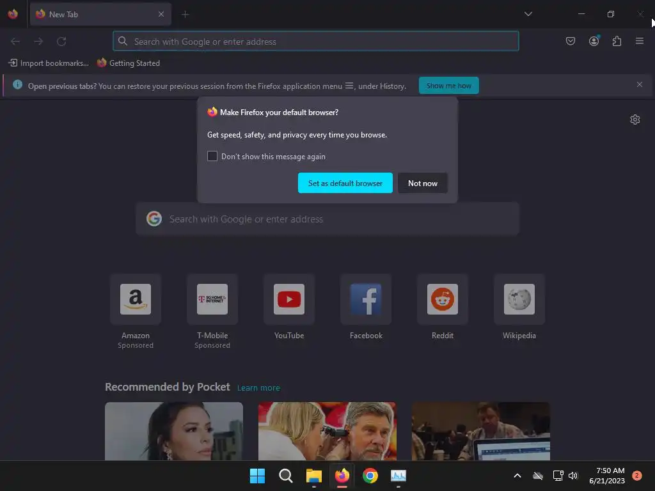Open the Firefox account icon
The height and width of the screenshot is (491, 655).
click(594, 41)
